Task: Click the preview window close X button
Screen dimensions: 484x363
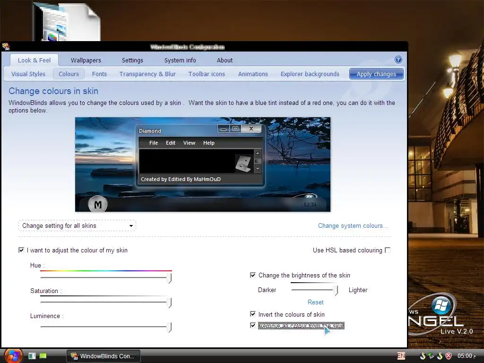Action: pyautogui.click(x=251, y=129)
